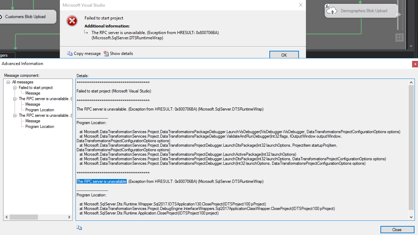Click the highlighted 'The RPC server is unavailable.' text
Viewport: 418px width, 235px height.
[102, 181]
